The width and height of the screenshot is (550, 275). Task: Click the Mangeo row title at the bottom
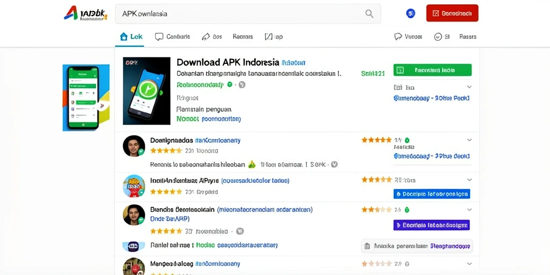pyautogui.click(x=171, y=263)
